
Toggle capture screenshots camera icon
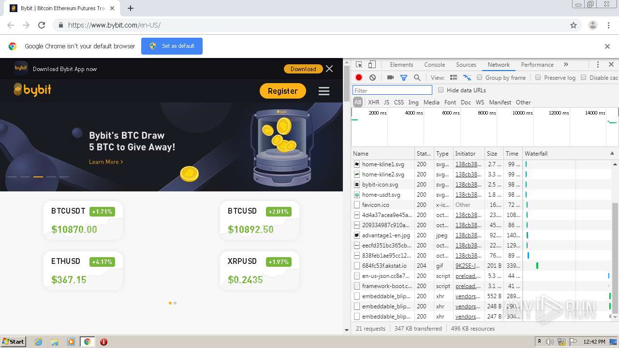[390, 77]
